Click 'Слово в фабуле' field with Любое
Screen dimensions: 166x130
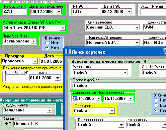point(120,86)
